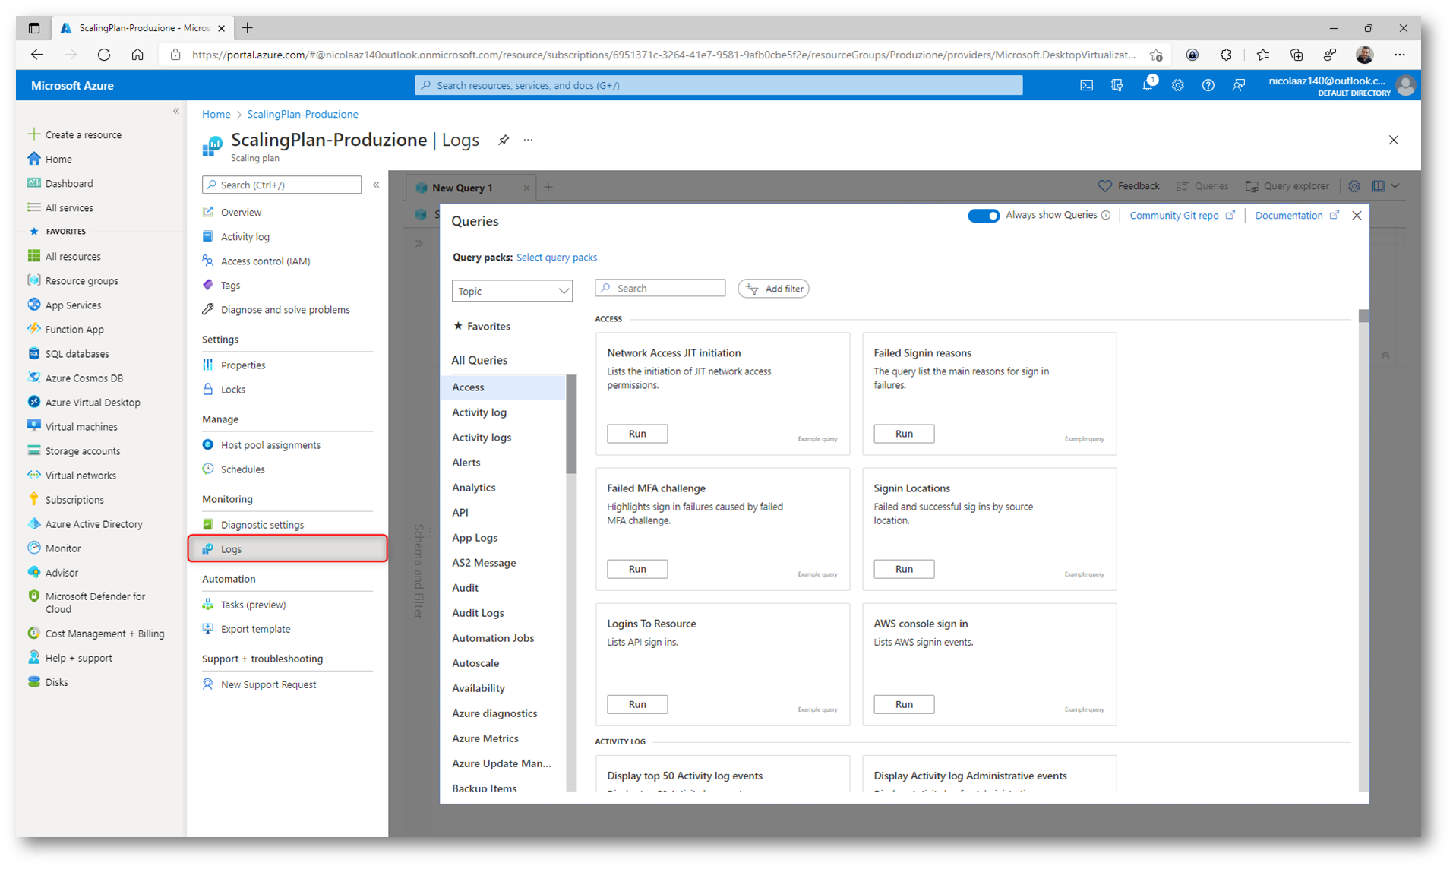Pin ScalingPlan-Produzione Logs to dashboard
1453x869 pixels.
pos(504,140)
